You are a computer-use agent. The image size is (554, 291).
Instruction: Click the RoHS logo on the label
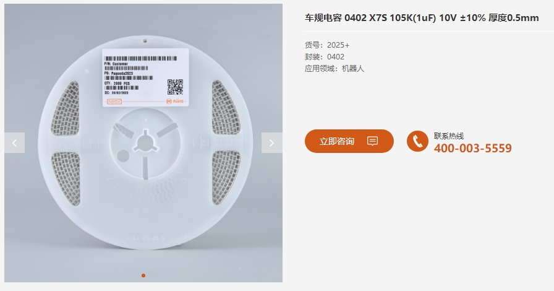tap(175, 102)
